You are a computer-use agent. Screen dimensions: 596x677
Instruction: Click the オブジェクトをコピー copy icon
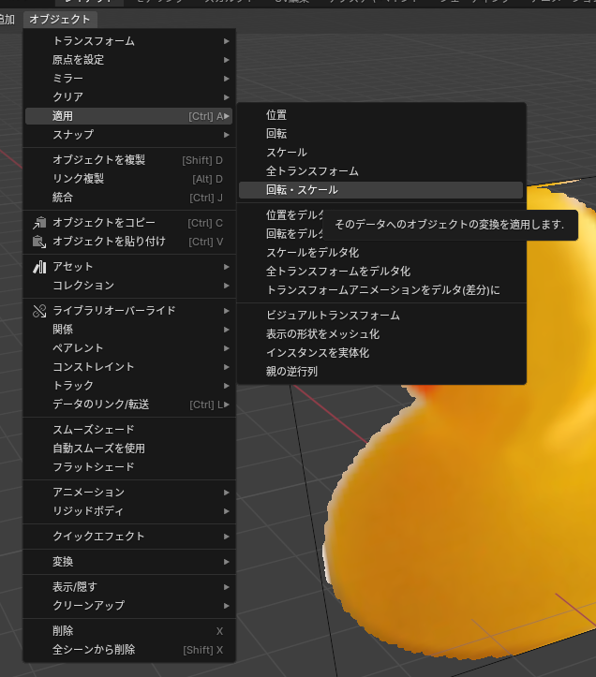click(39, 223)
